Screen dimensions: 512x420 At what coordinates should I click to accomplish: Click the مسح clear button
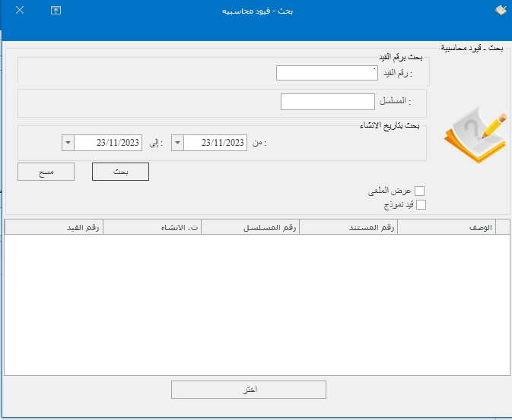tap(46, 172)
